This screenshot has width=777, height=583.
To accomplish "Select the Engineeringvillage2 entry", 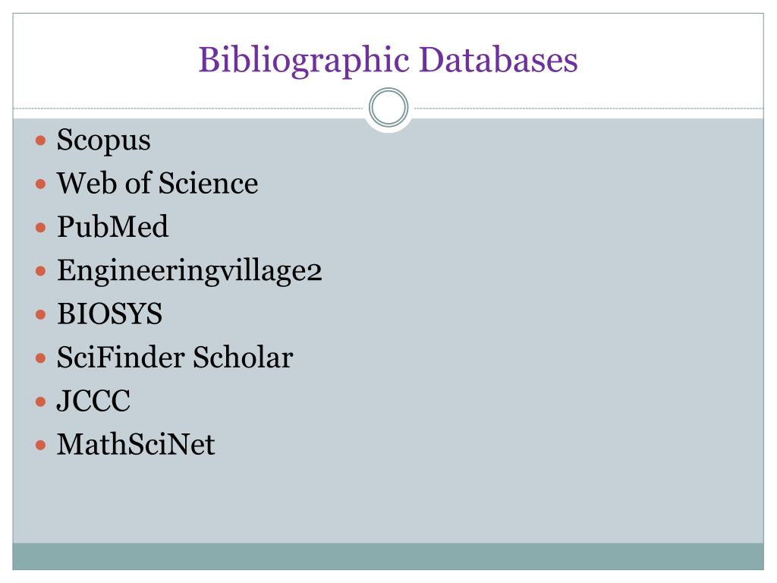I will coord(189,271).
